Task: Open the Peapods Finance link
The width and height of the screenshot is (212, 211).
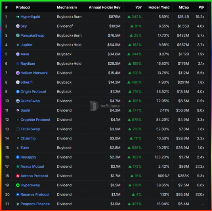Action: pyautogui.click(x=35, y=204)
